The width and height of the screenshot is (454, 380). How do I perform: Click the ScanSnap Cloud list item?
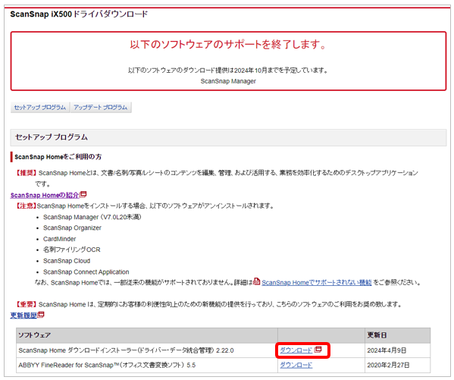tap(67, 261)
